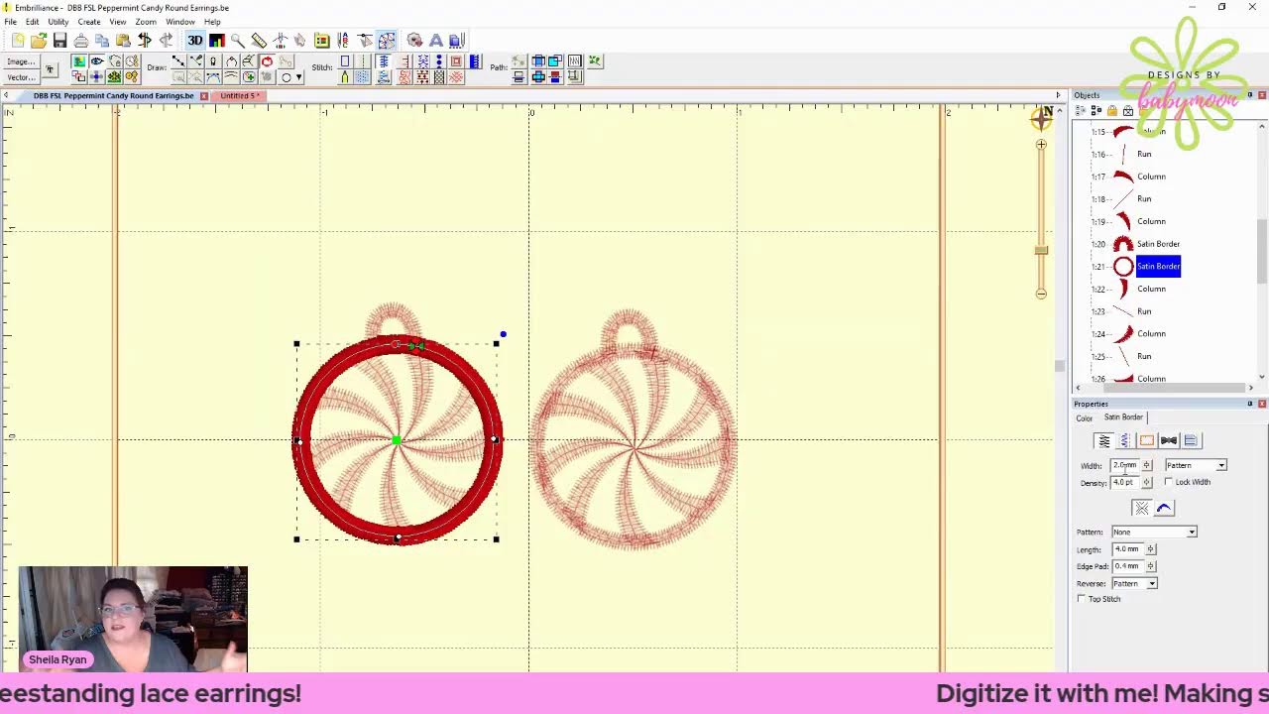The image size is (1269, 714).
Task: Click the red concentric square stitch icon
Action: click(x=456, y=61)
